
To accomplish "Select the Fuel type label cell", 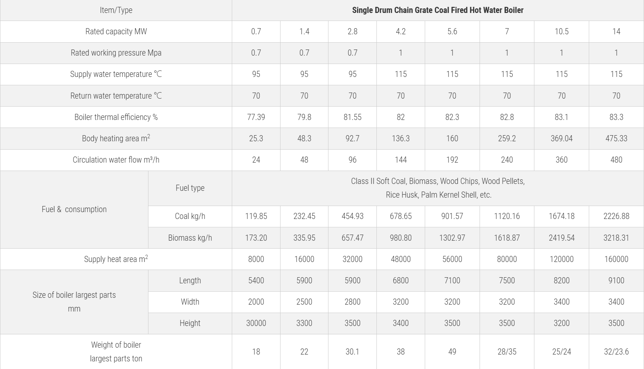I will pos(190,188).
